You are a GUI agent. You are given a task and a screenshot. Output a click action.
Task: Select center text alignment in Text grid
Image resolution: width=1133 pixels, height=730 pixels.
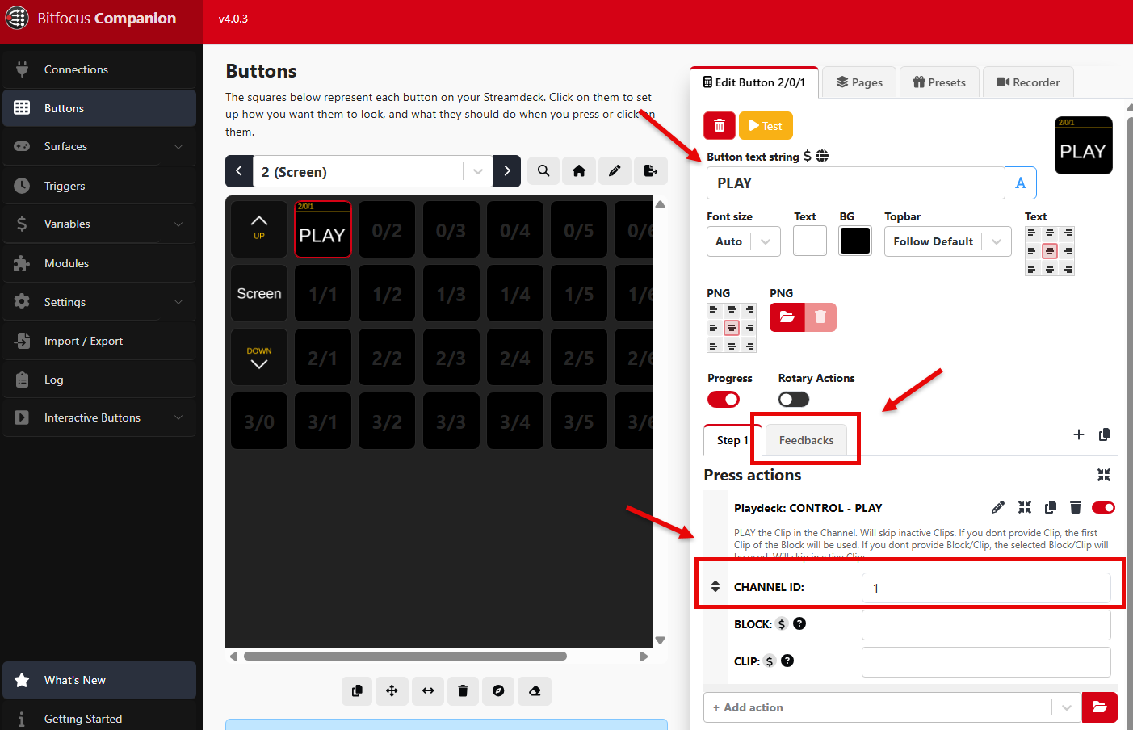1050,251
